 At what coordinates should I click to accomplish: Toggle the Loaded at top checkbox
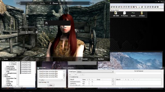coord(70,77)
